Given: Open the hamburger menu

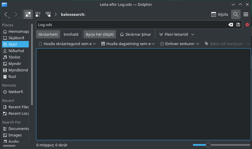Looking at the screenshot, I should click(246, 14).
